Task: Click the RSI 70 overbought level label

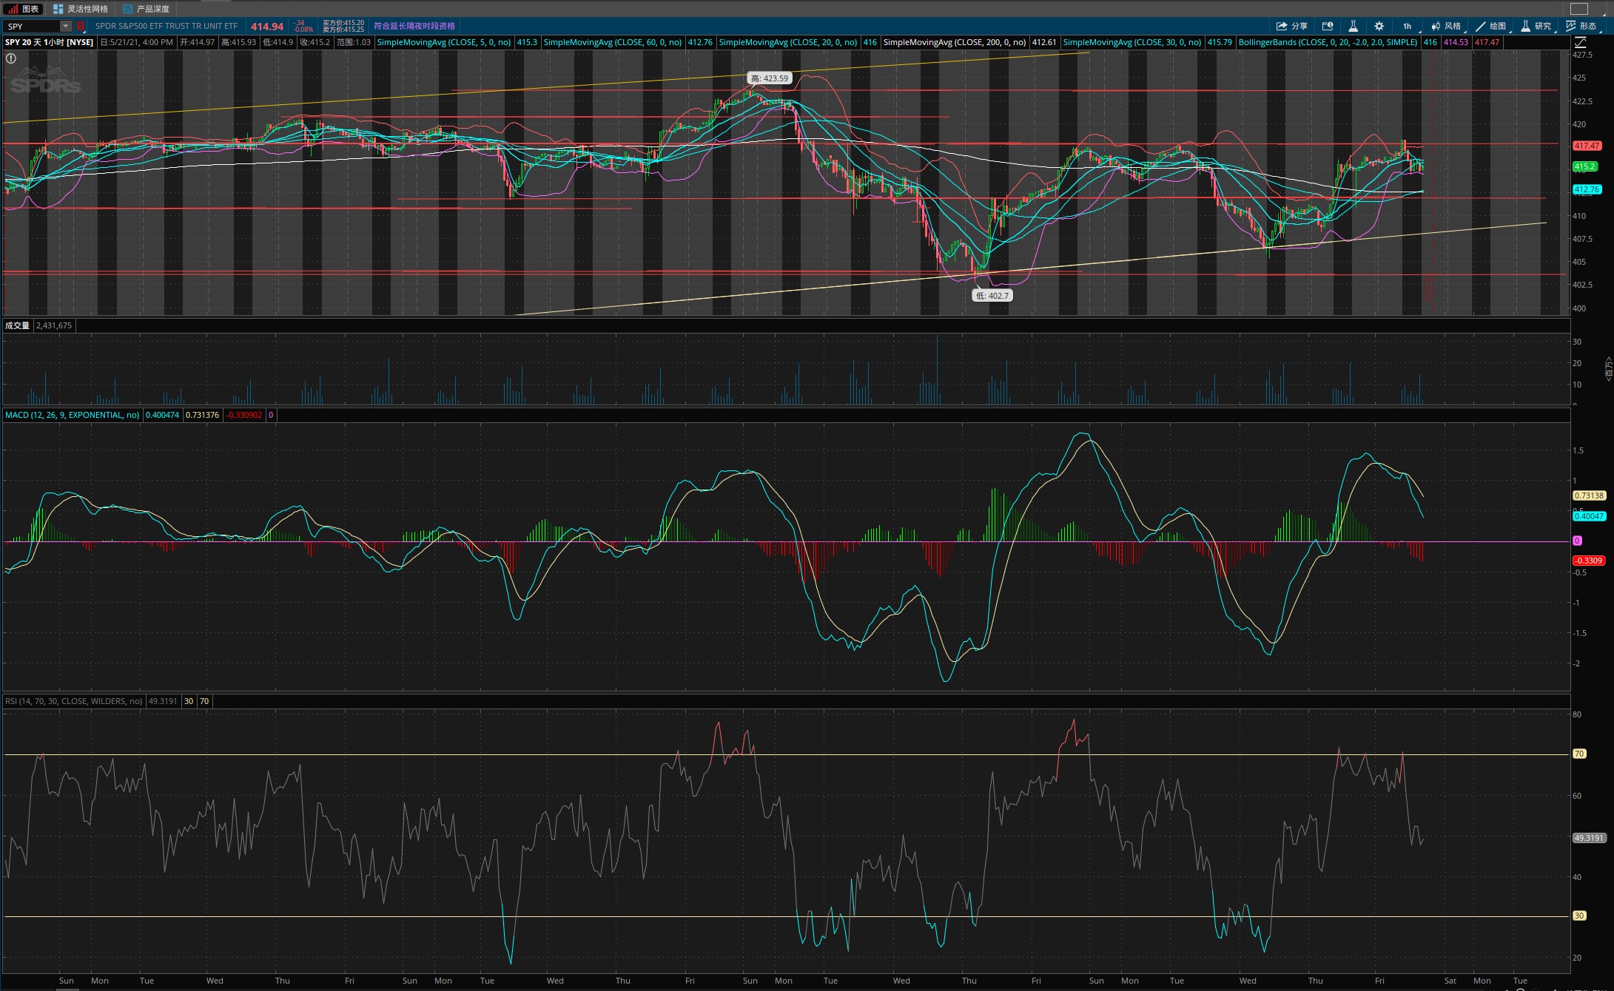Action: [x=1579, y=754]
